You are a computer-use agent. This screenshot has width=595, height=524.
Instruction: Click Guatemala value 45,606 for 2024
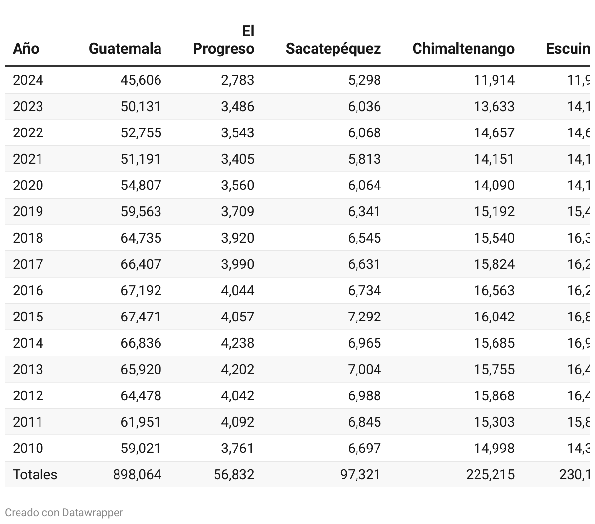141,80
